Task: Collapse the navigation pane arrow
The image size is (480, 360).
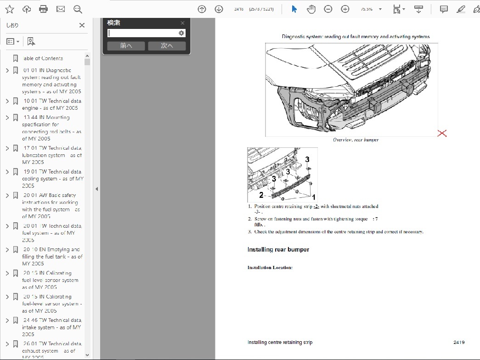Action: [x=96, y=189]
